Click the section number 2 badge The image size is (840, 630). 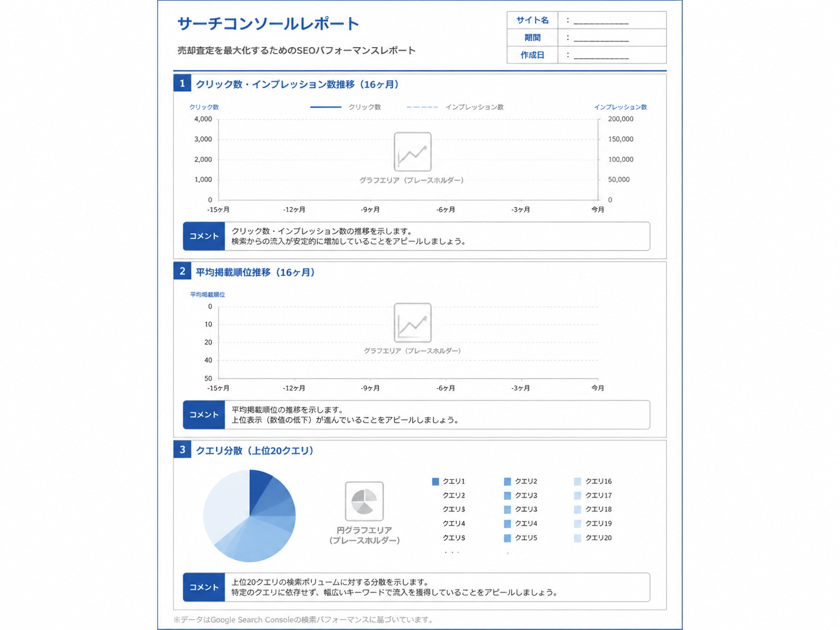[x=183, y=271]
